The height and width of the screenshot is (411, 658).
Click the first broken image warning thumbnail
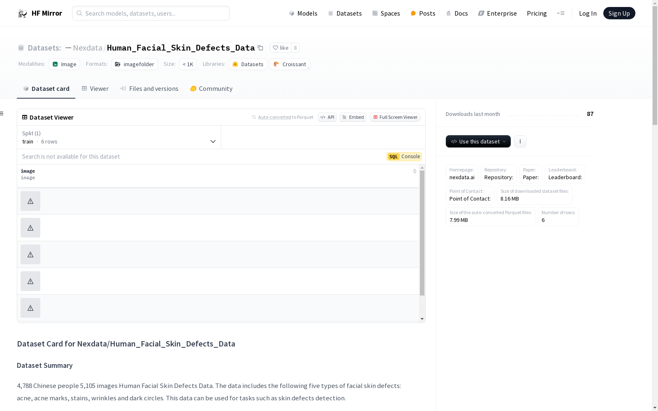(x=30, y=201)
